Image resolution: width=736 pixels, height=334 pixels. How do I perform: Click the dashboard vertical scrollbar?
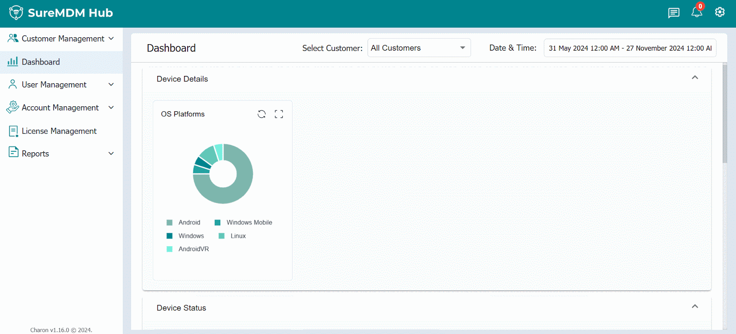pyautogui.click(x=725, y=114)
